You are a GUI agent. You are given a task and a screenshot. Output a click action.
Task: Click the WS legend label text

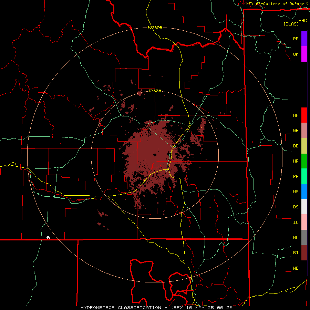click(296, 192)
